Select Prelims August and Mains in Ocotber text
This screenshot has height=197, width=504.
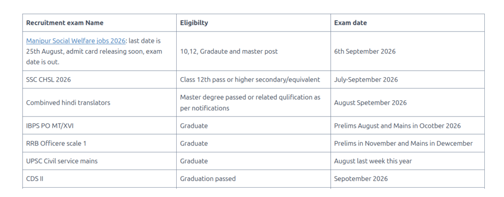coord(397,126)
